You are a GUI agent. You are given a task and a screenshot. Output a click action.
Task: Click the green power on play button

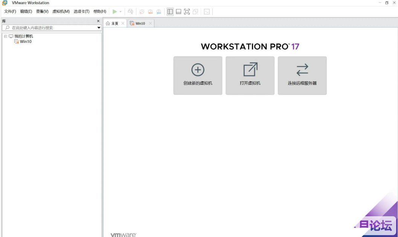coord(115,11)
